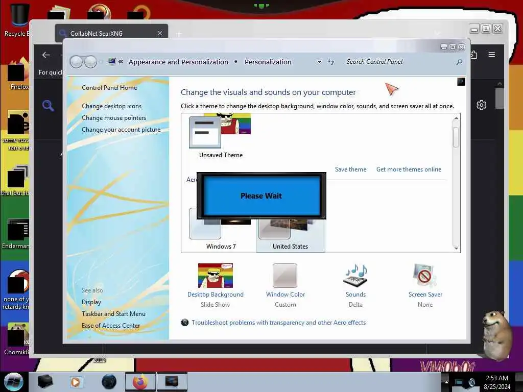Open the Sounds Delta settings
Viewport: 523px width, 392px height.
355,285
